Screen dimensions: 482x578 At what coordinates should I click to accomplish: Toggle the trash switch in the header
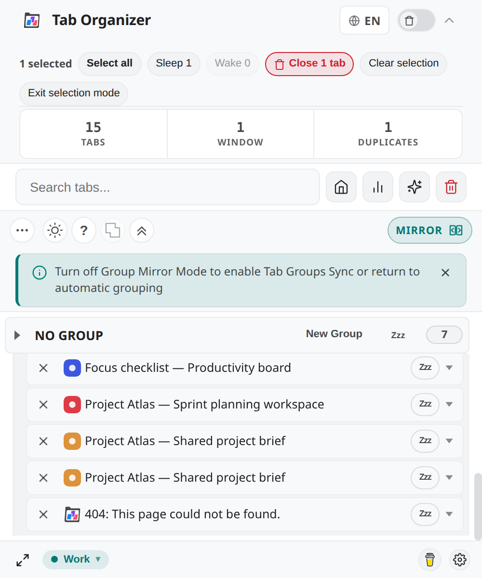416,21
